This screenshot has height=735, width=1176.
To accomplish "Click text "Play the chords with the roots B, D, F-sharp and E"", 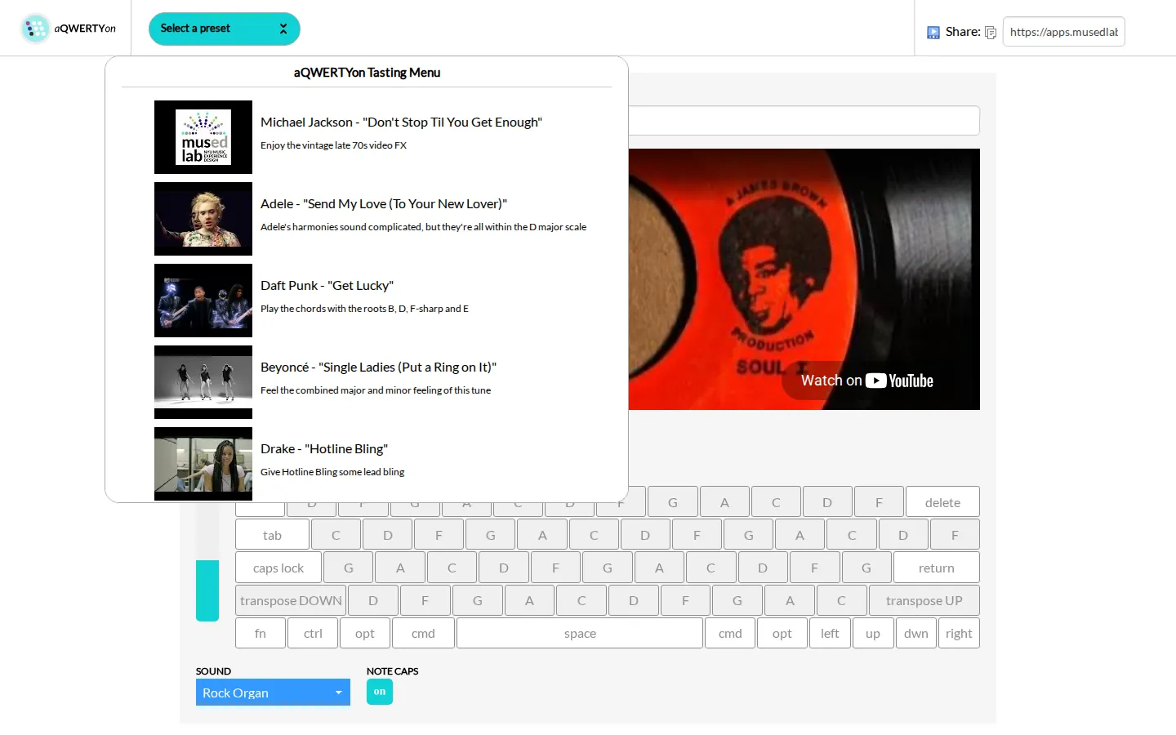I will point(364,309).
